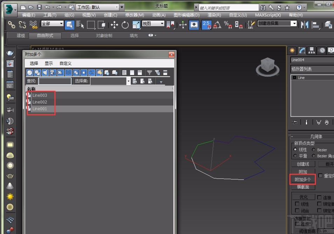
Task: Click the 创建线 button
Action: point(302,164)
